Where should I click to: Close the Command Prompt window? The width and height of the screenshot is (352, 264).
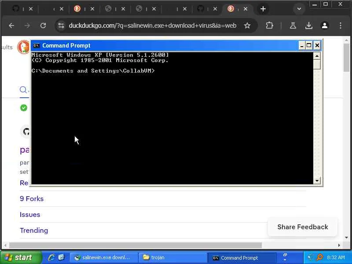pyautogui.click(x=317, y=46)
